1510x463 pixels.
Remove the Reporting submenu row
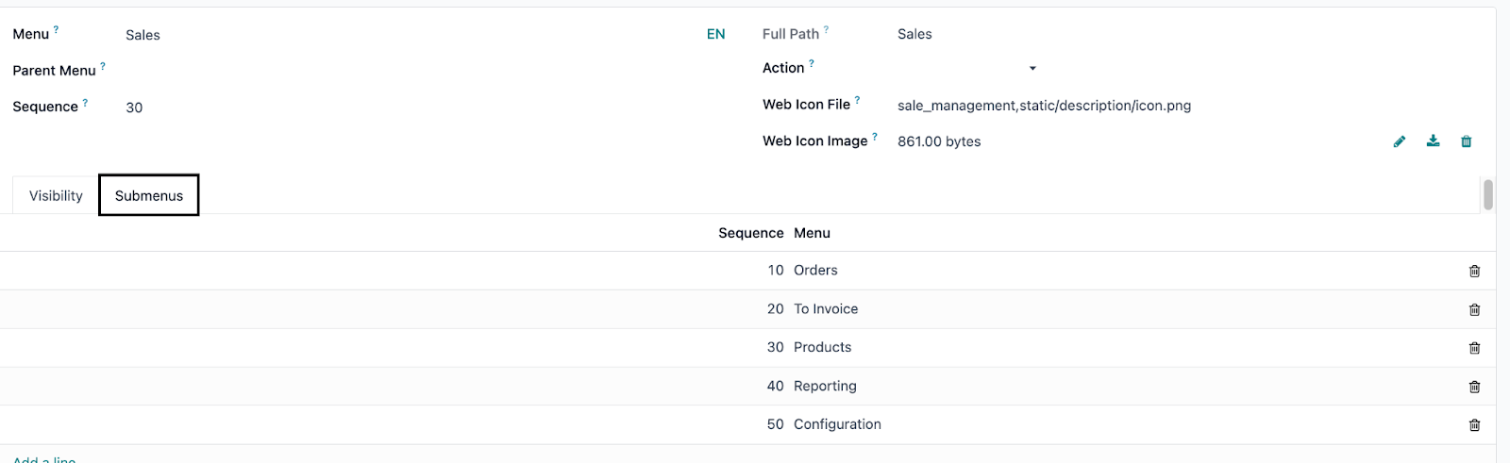(1474, 387)
